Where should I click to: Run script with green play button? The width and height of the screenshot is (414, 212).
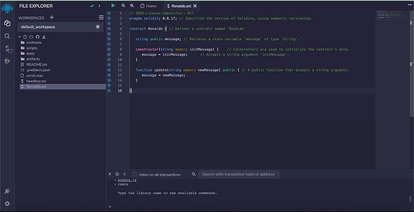point(113,6)
